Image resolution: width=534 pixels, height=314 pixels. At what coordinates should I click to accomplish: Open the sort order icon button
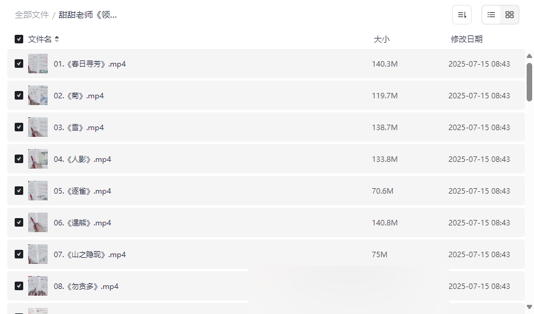462,15
